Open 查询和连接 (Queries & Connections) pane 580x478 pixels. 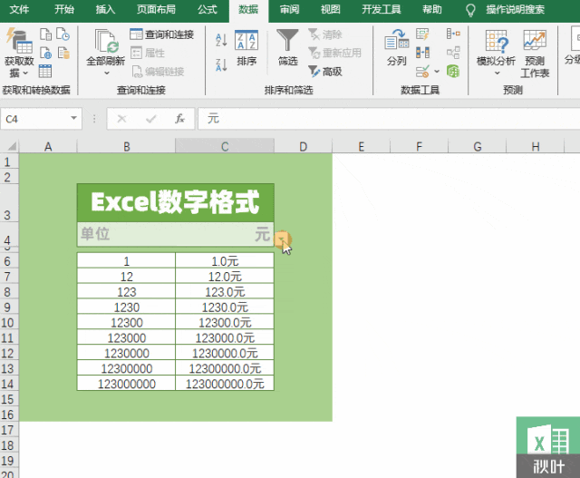(162, 34)
